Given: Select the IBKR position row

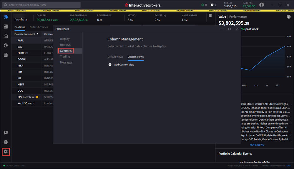Looking at the screenshot, I should (x=32, y=65).
